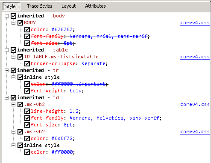Select the 'inherited - tr' label
Viewport: 211px width, 163px height.
click(38, 70)
